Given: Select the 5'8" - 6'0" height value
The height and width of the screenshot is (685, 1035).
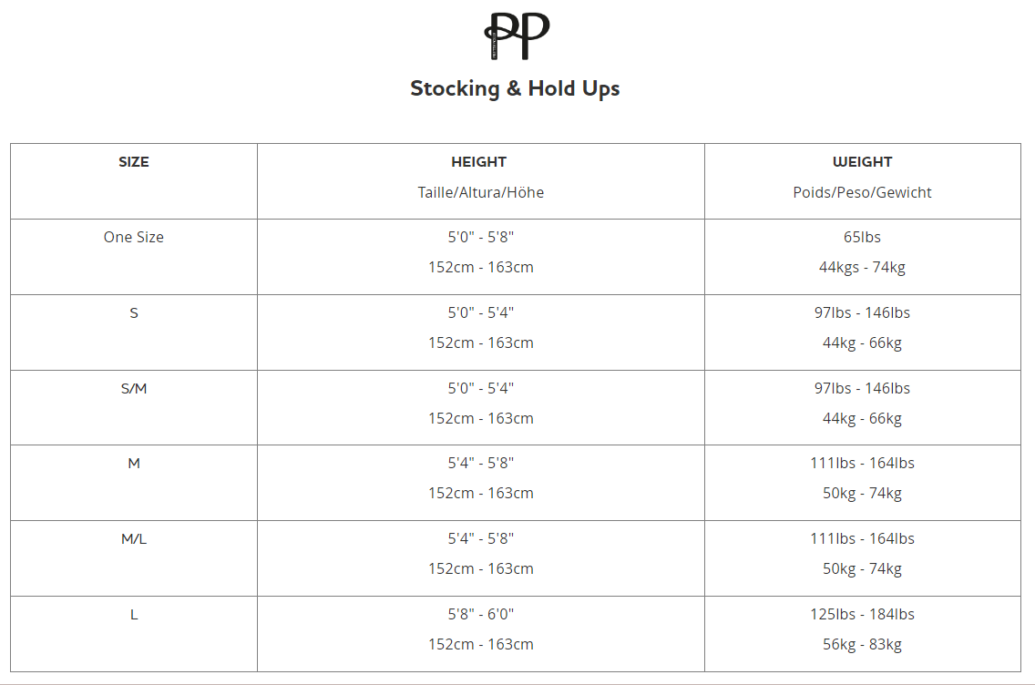Looking at the screenshot, I should pos(480,614).
